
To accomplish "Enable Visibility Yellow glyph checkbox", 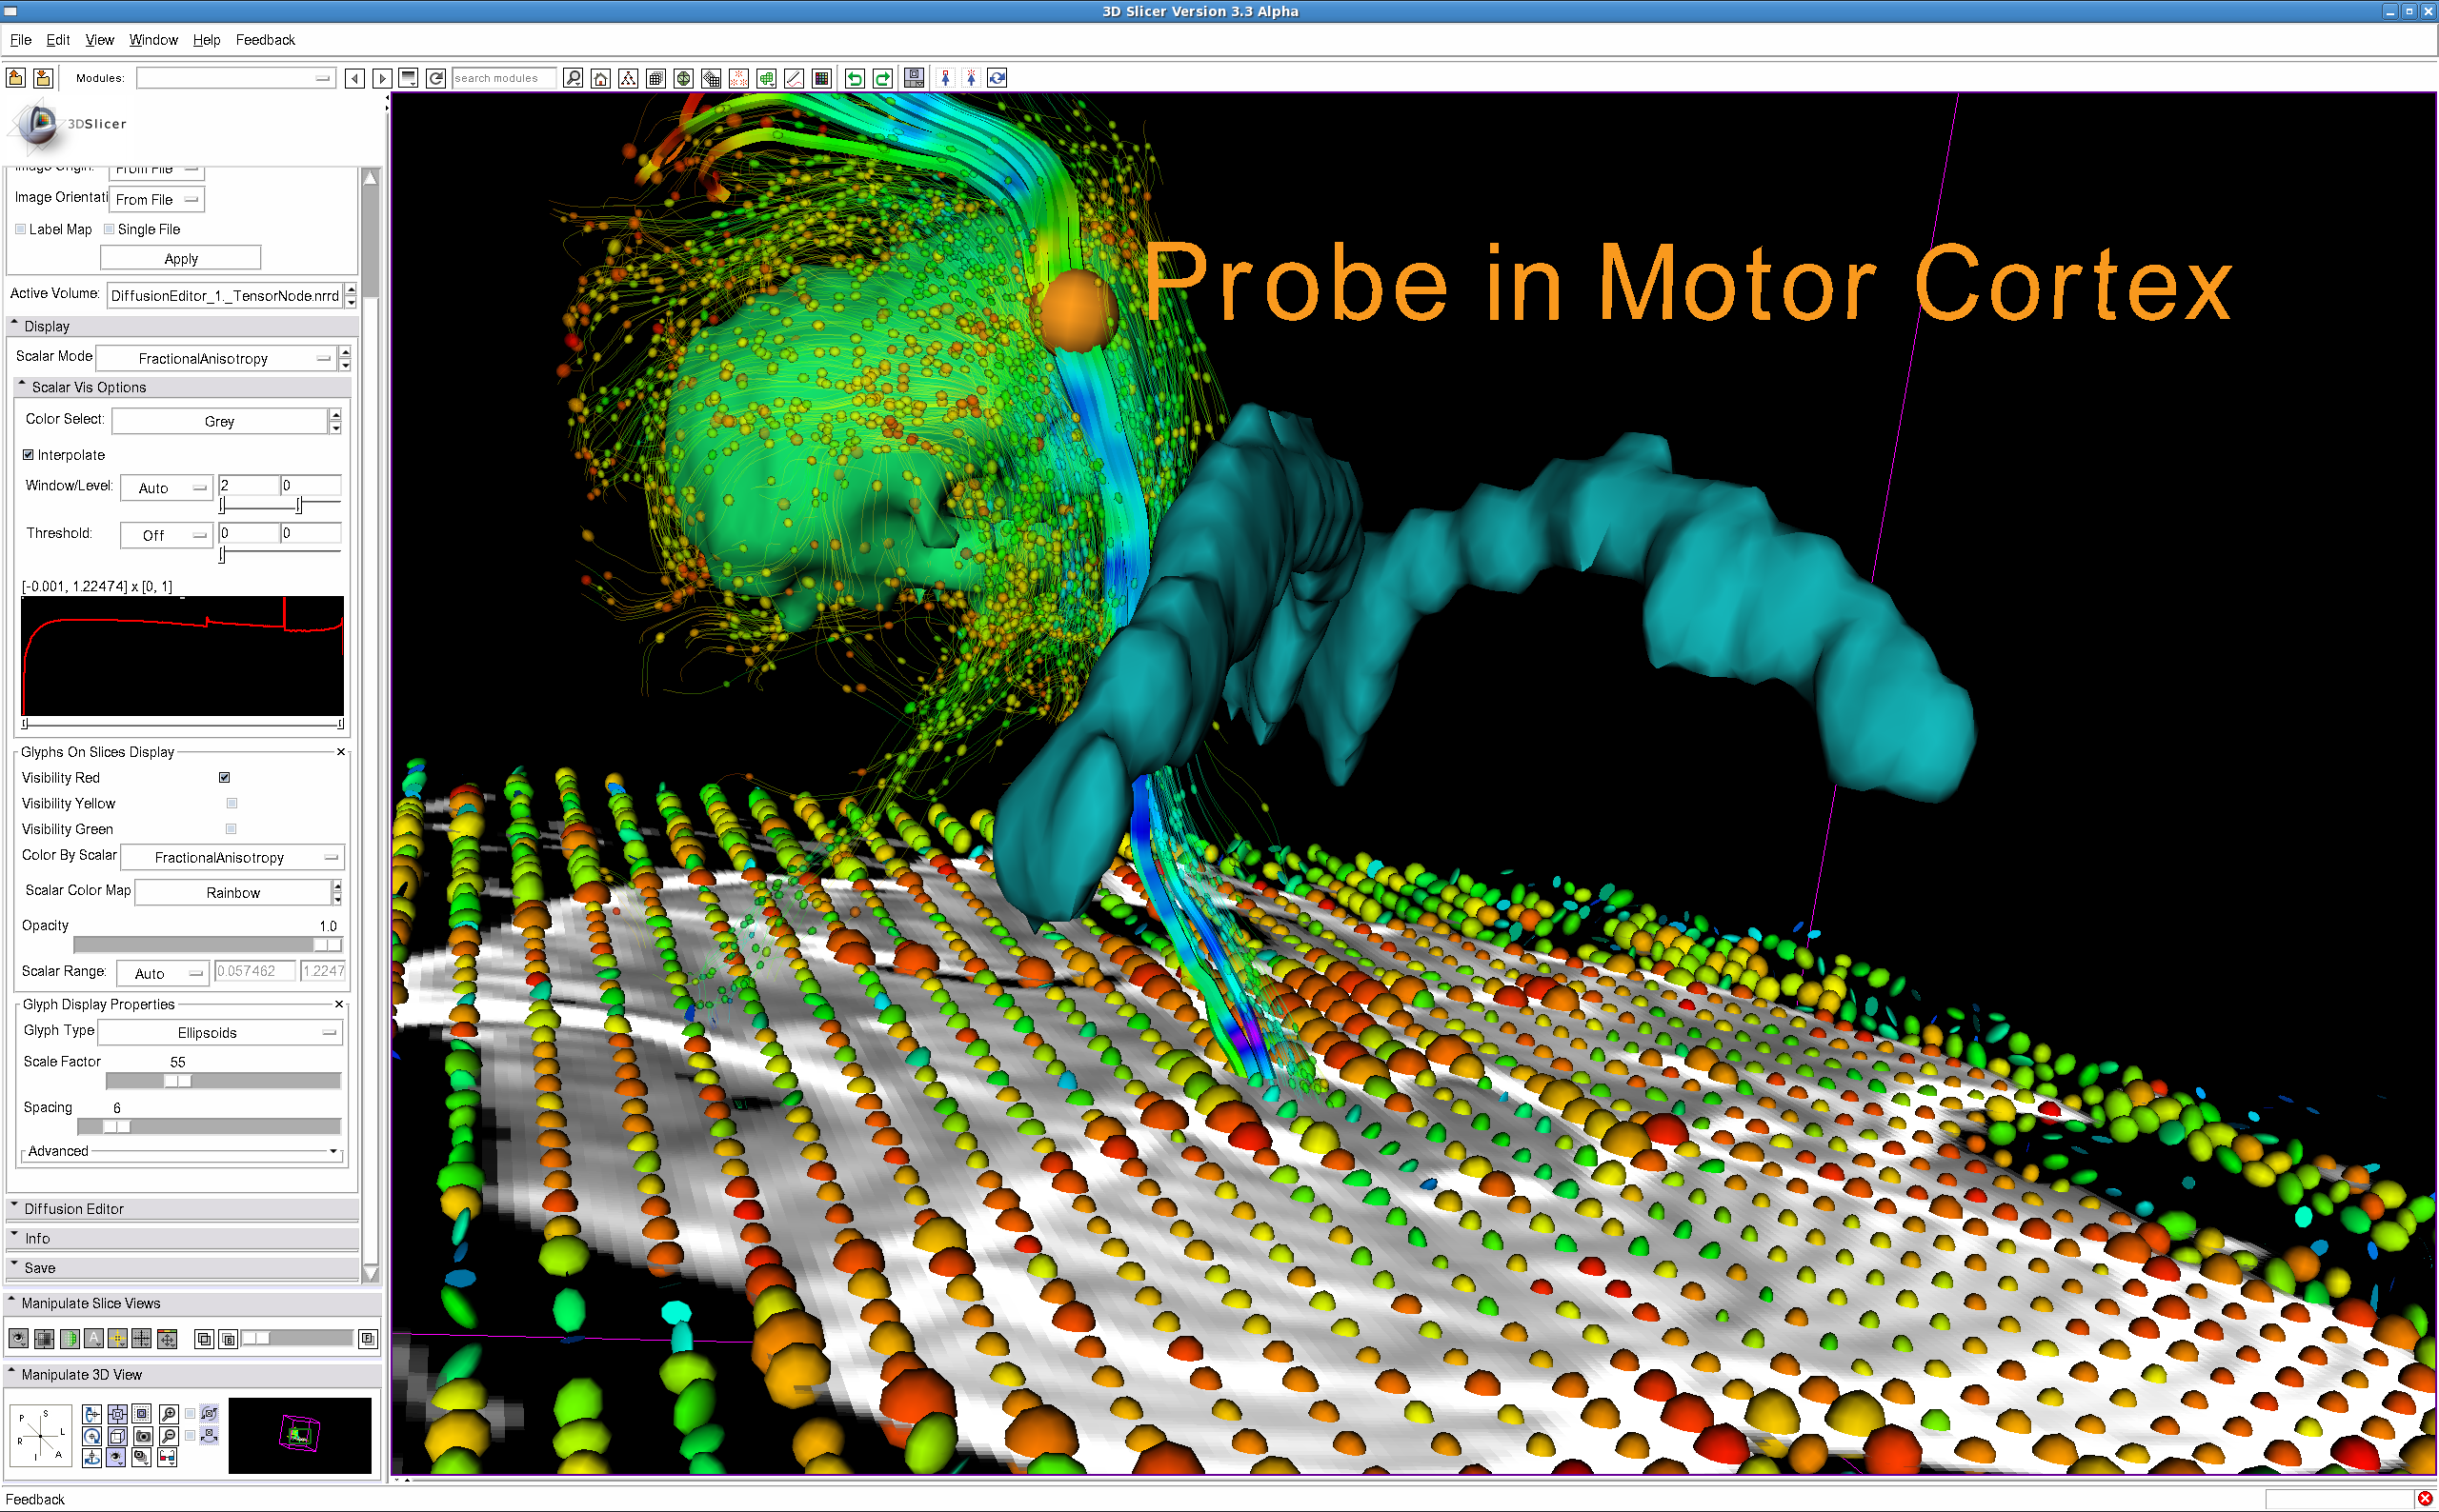I will point(232,803).
